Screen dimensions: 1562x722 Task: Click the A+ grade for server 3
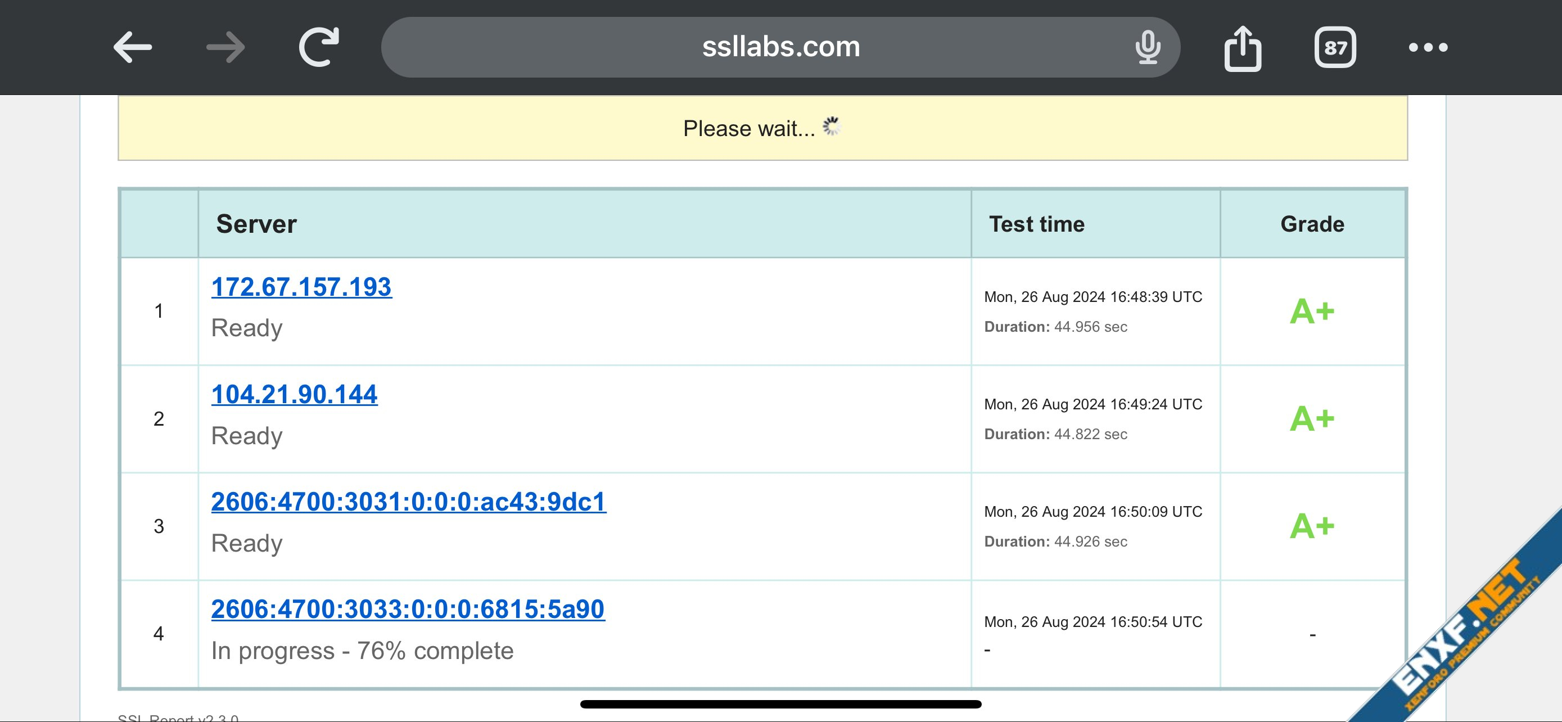pyautogui.click(x=1312, y=526)
